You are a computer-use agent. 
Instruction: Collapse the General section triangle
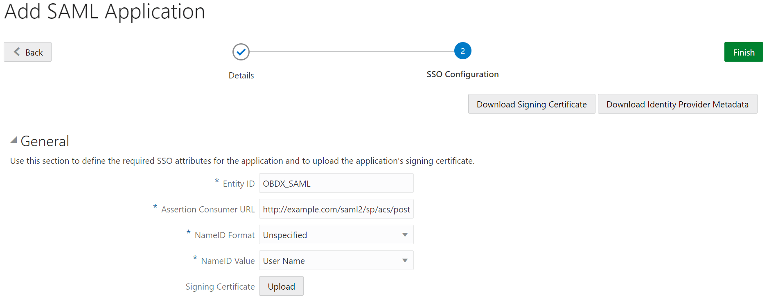click(14, 140)
